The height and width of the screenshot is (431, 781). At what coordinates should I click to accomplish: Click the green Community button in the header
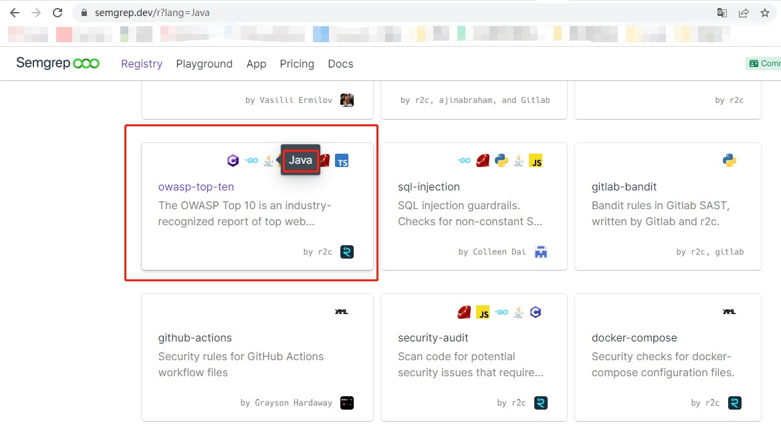coord(764,63)
